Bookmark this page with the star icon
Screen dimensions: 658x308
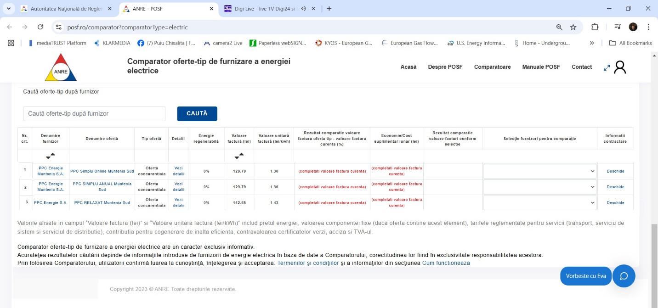tap(573, 27)
